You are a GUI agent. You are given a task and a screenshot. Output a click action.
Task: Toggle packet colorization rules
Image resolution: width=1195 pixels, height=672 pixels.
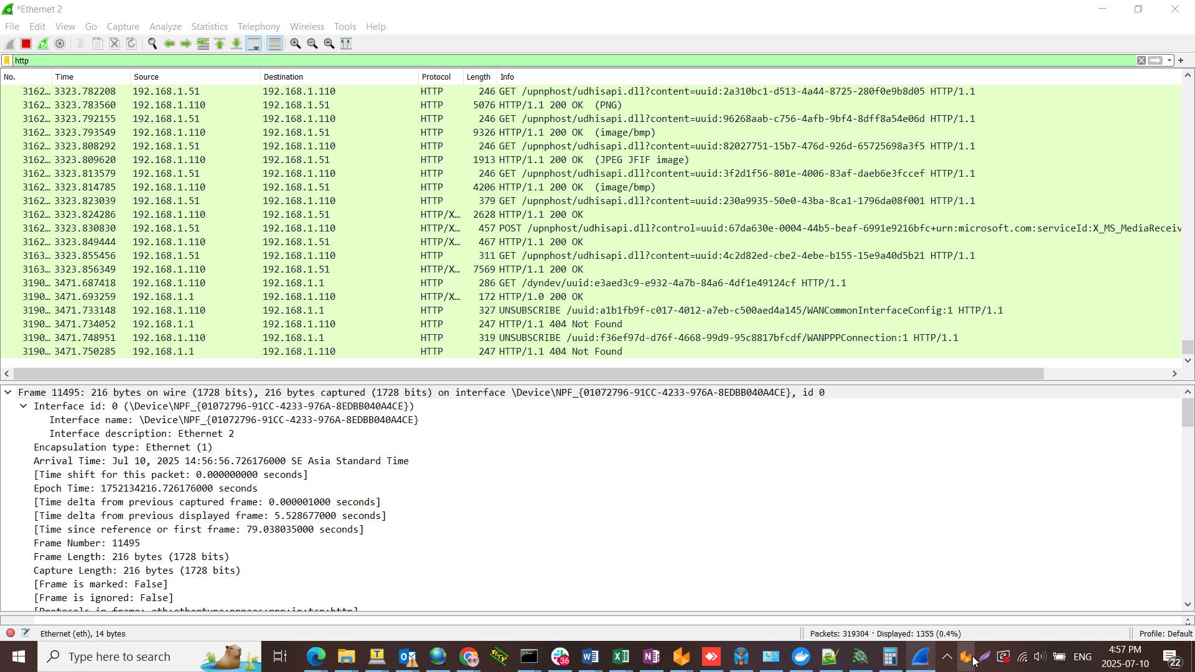click(274, 44)
